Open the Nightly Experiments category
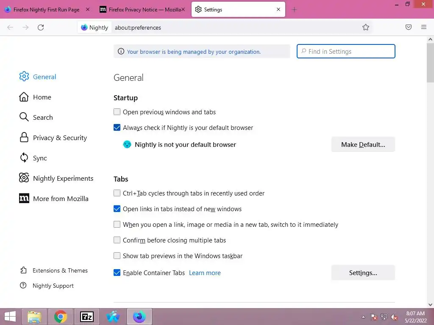Viewport: 434px width, 325px height. 63,178
